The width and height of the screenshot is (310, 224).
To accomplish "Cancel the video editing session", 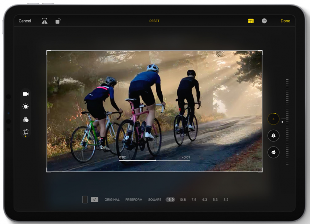I will (25, 21).
